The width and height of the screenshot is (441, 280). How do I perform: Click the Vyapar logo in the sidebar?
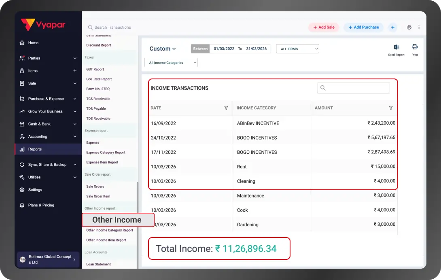pos(43,25)
